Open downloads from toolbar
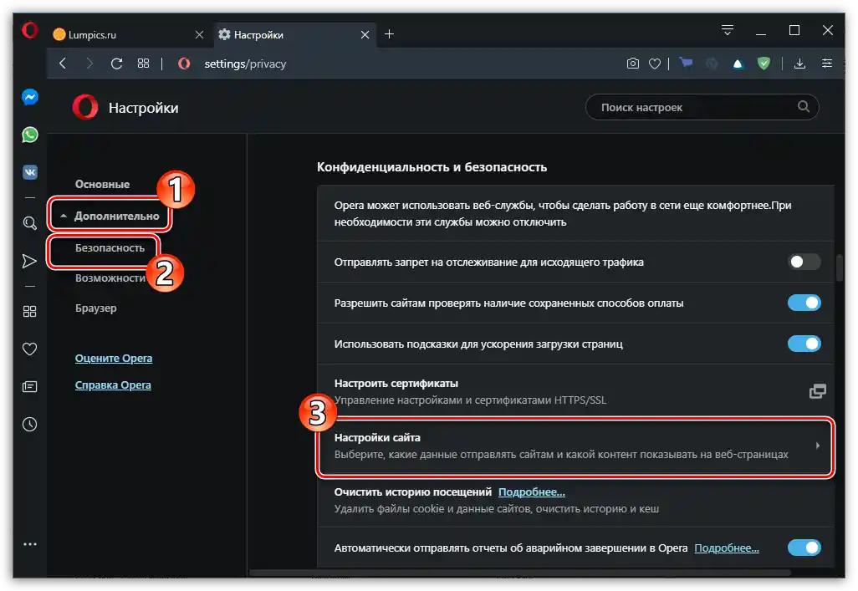 pos(799,64)
